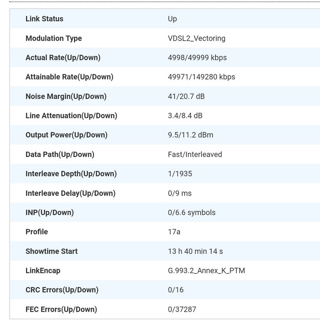
Task: Click the Link Status label
Action: tap(44, 19)
